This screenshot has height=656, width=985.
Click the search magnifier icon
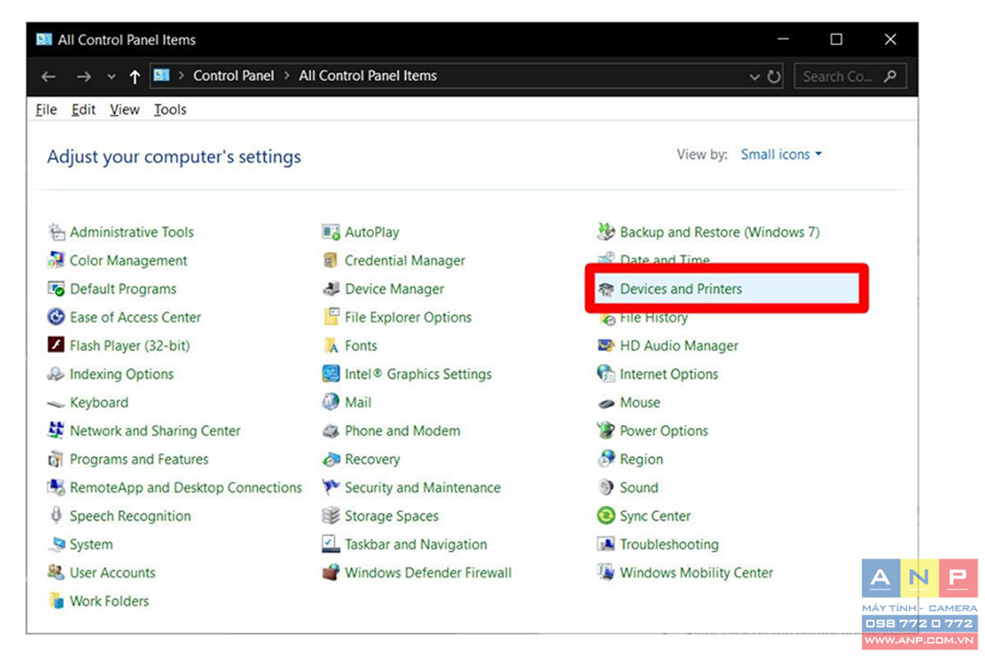(x=890, y=76)
